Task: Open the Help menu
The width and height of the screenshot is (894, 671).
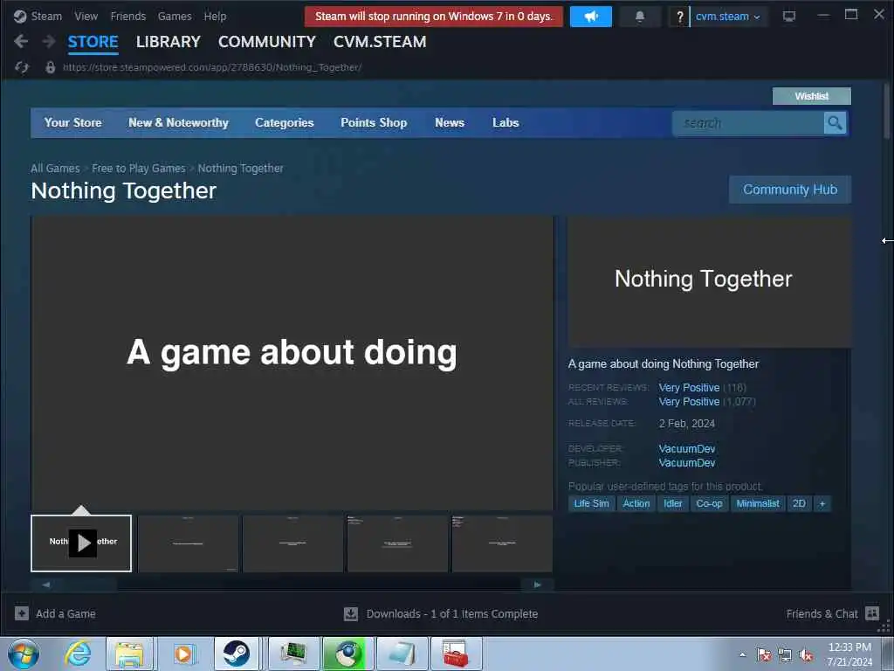Action: 215,16
